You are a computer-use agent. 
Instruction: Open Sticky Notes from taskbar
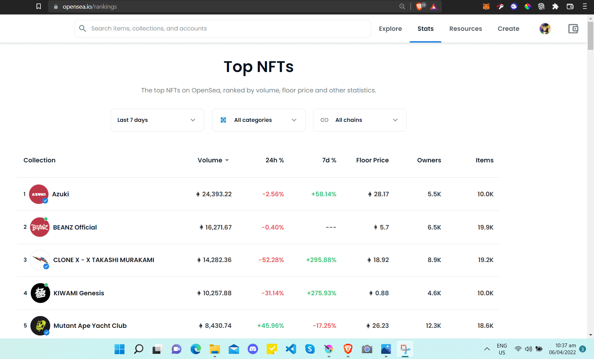click(x=272, y=349)
